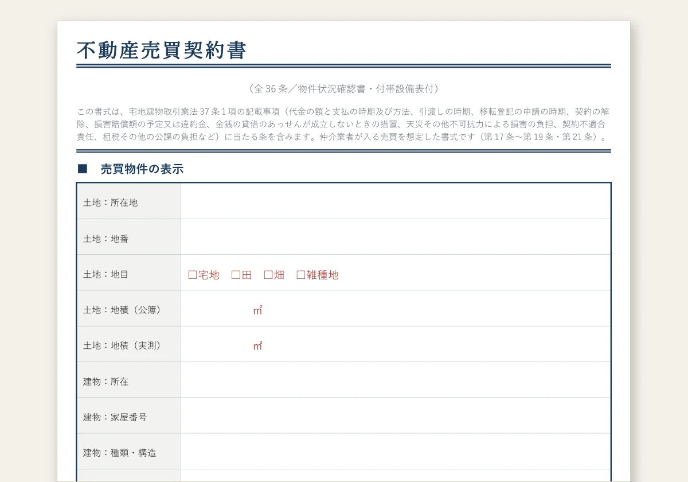Check the 畑 land category checkbox
Screen dimensions: 688x482
268,275
